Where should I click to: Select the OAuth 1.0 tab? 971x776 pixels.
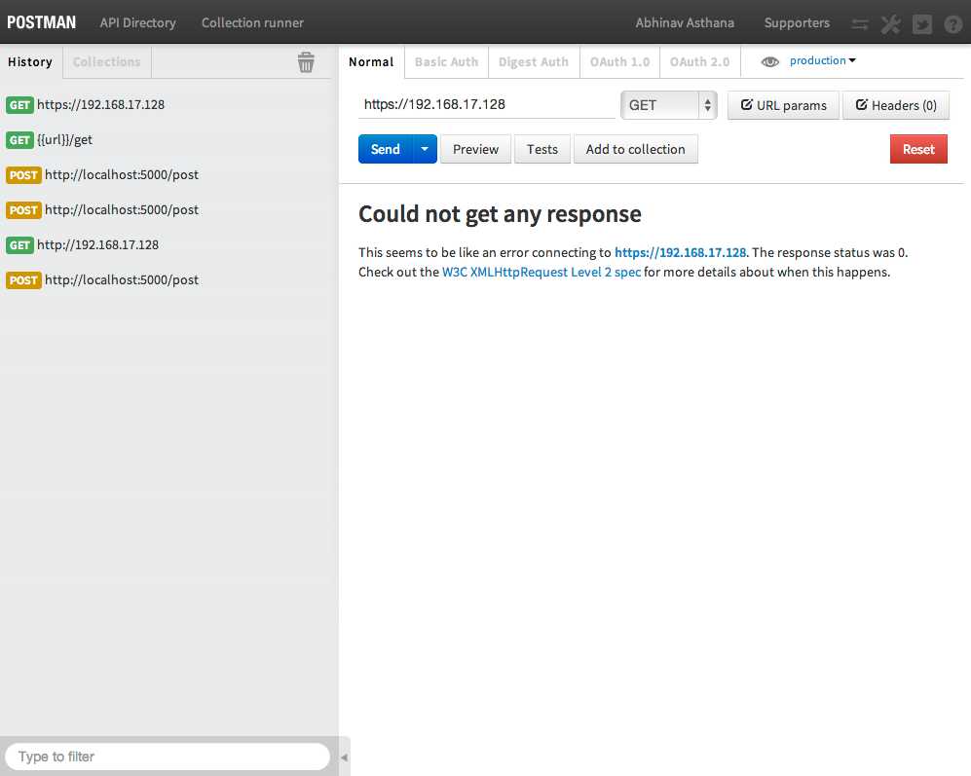(619, 62)
